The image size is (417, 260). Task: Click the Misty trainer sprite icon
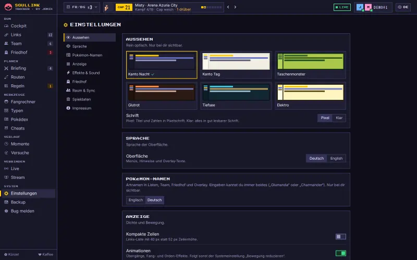107,7
